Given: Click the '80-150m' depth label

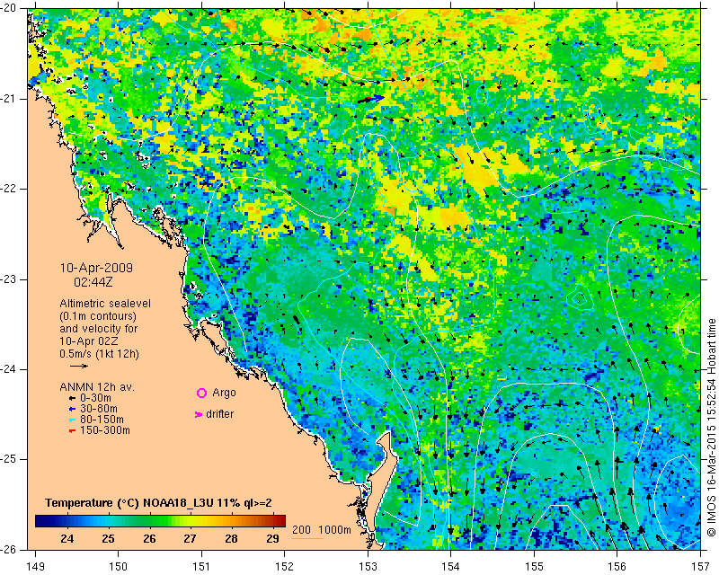Looking at the screenshot, I should (x=102, y=420).
